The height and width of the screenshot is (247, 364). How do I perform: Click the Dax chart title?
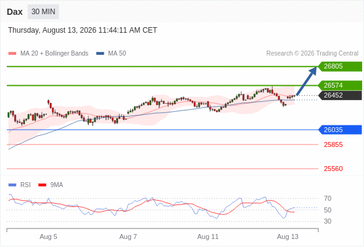point(15,12)
